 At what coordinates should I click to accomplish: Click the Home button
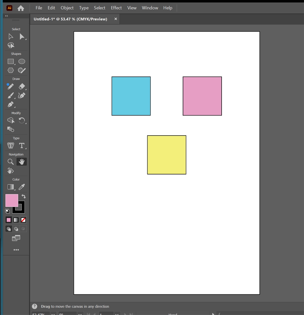[21, 8]
